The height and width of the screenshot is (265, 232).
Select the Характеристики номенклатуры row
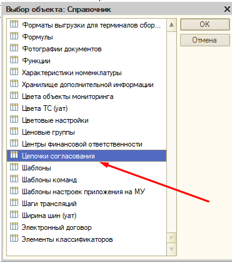tap(86, 73)
